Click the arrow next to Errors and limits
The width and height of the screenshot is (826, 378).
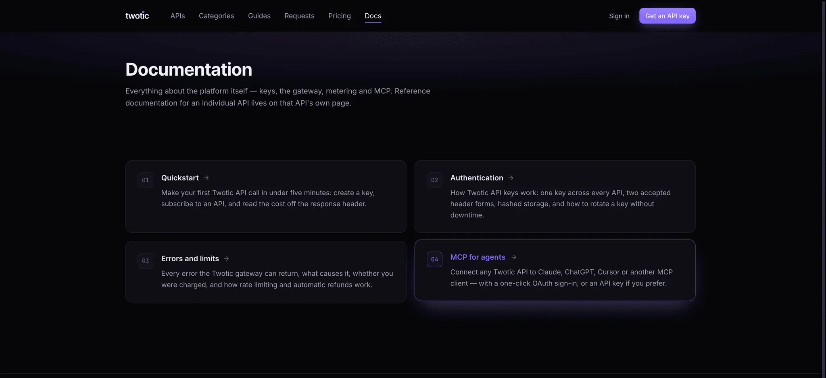click(226, 258)
